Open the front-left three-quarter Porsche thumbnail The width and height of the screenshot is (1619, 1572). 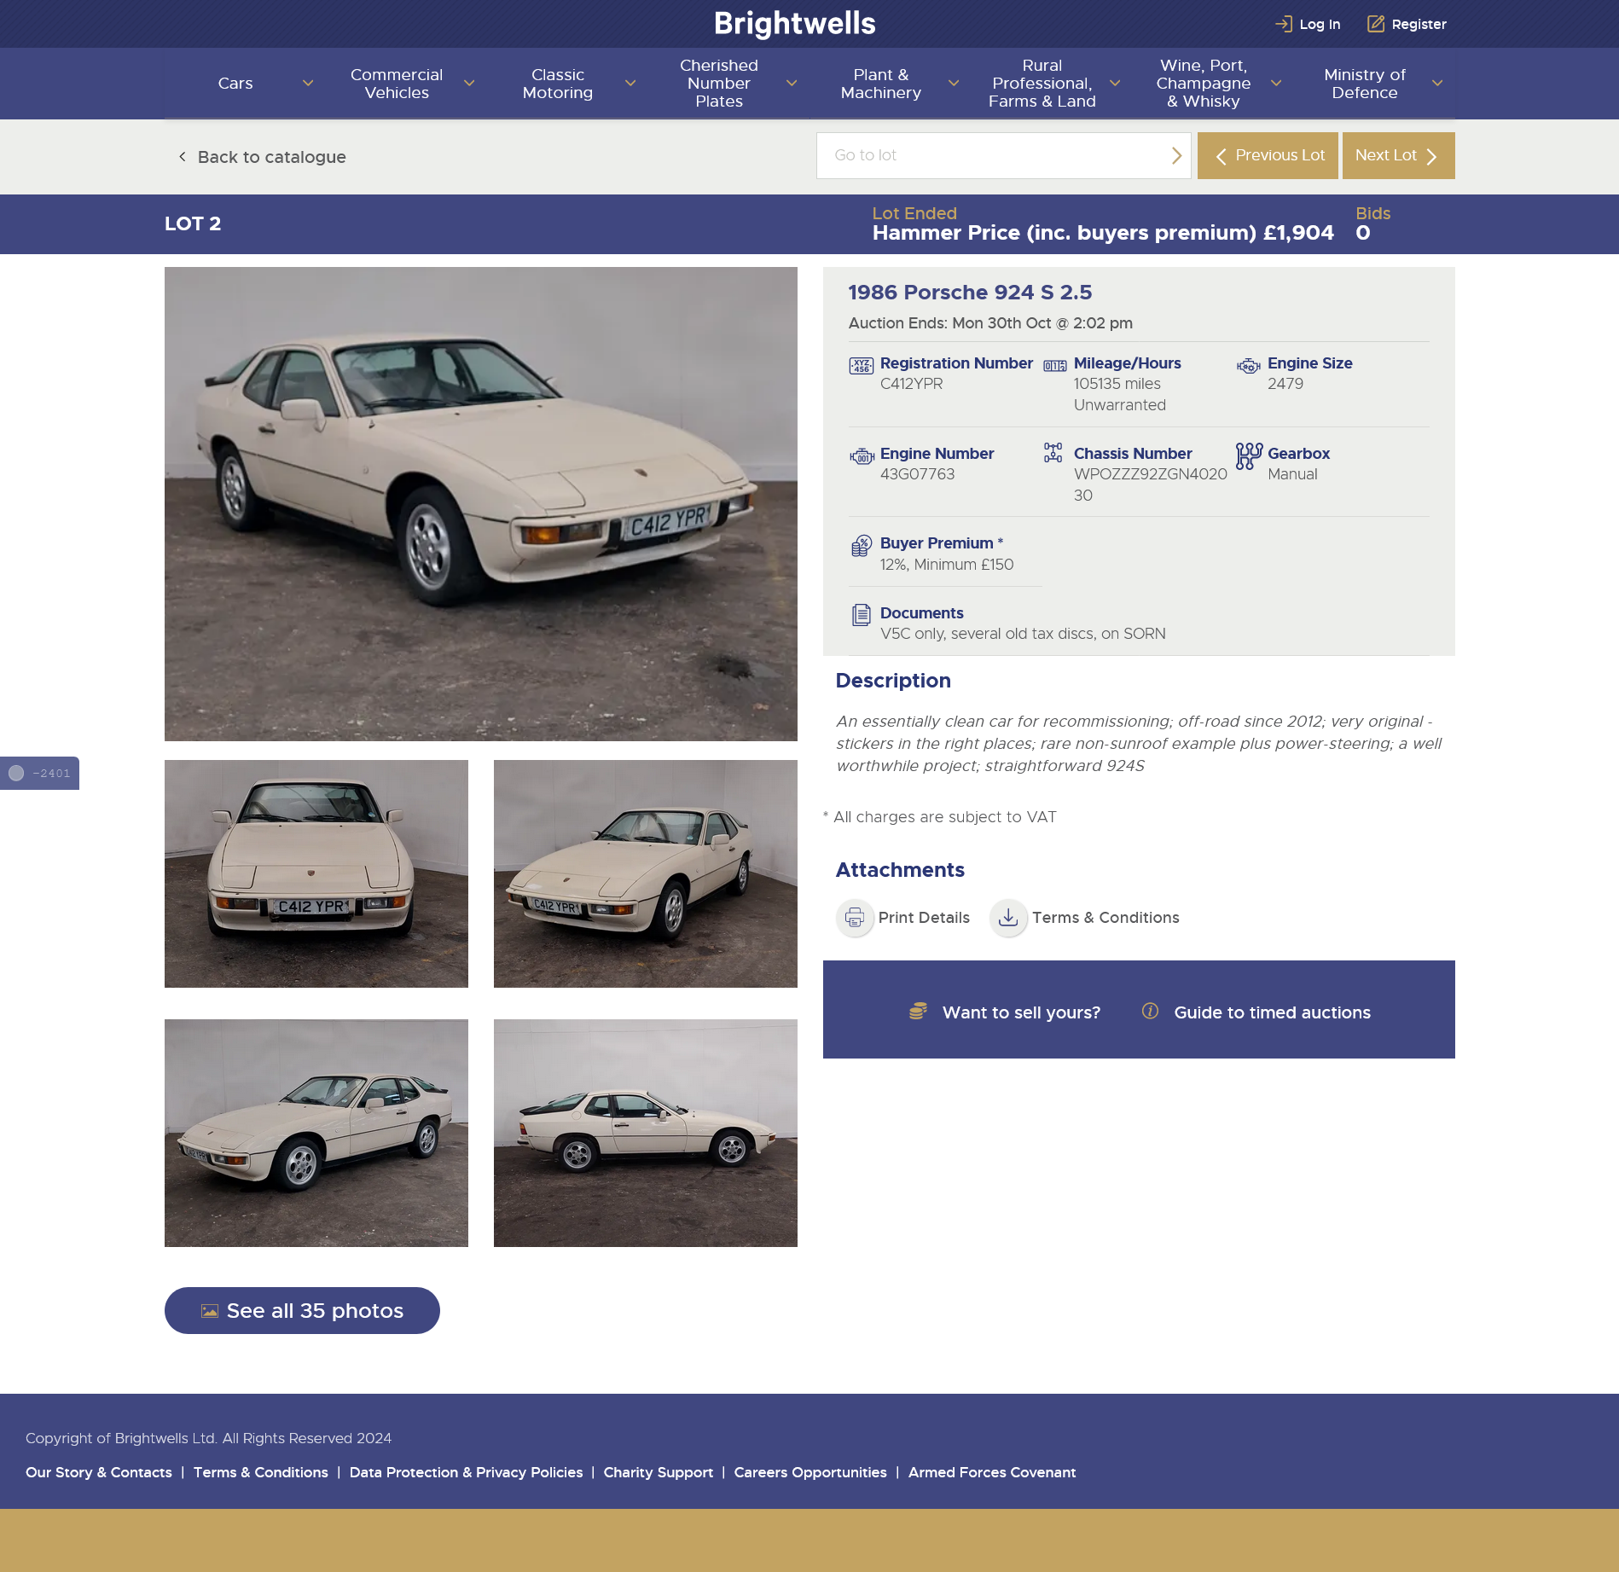point(316,1134)
